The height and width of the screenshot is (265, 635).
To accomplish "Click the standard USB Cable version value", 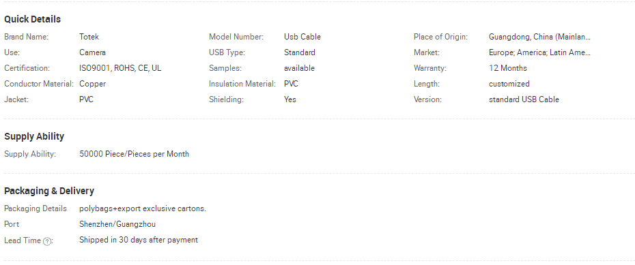I will 524,99.
